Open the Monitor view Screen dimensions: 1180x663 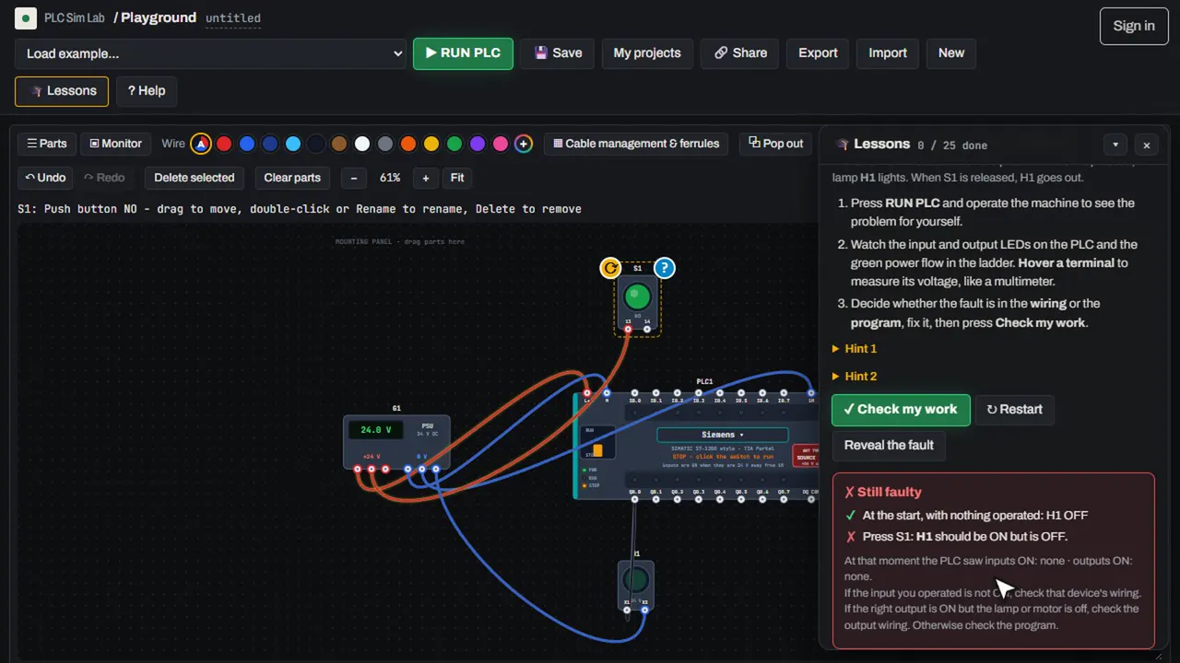click(x=115, y=144)
